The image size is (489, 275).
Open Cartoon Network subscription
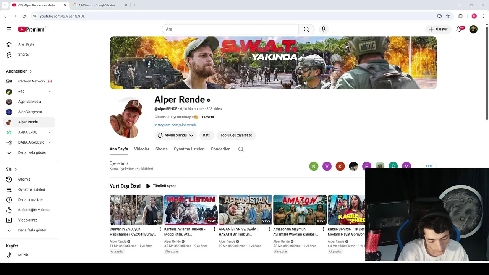pos(29,81)
